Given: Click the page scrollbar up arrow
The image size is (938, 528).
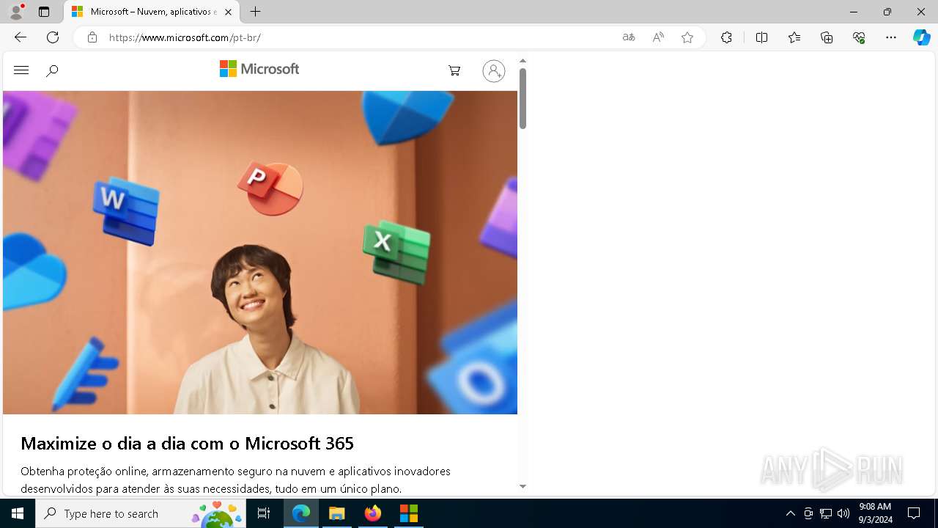Looking at the screenshot, I should point(522,61).
